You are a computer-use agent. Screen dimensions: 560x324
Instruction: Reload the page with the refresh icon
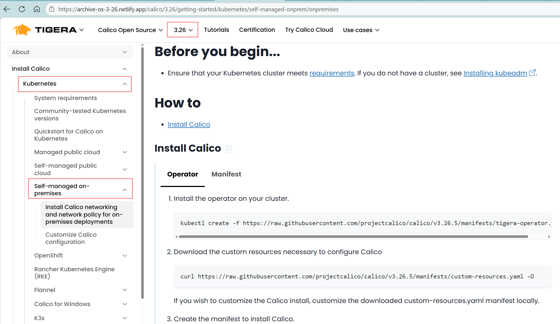click(x=22, y=9)
